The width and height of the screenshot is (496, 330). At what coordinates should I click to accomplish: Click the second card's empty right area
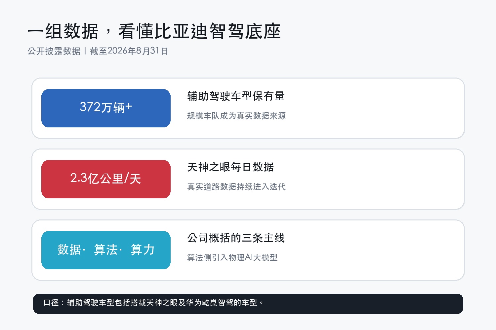coord(374,179)
